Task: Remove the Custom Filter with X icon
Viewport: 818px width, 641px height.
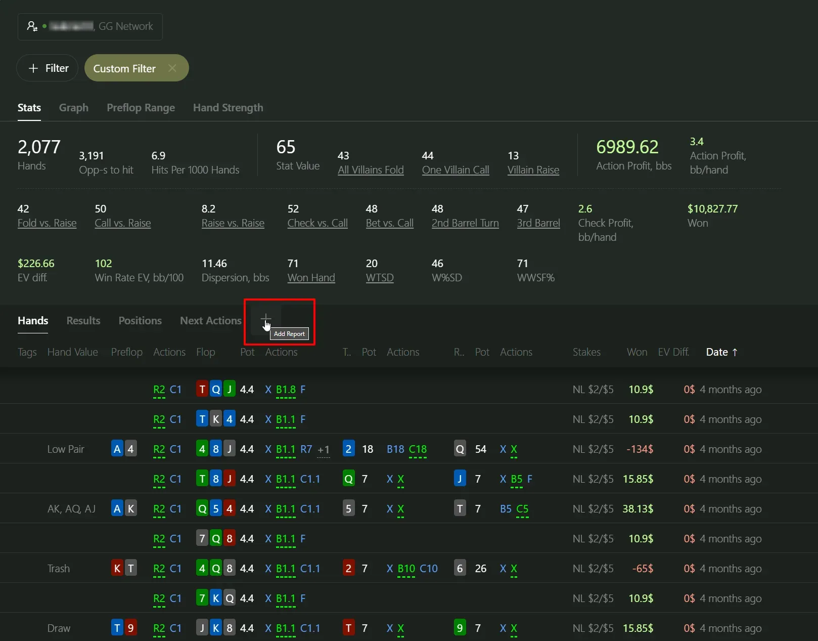Action: coord(172,68)
